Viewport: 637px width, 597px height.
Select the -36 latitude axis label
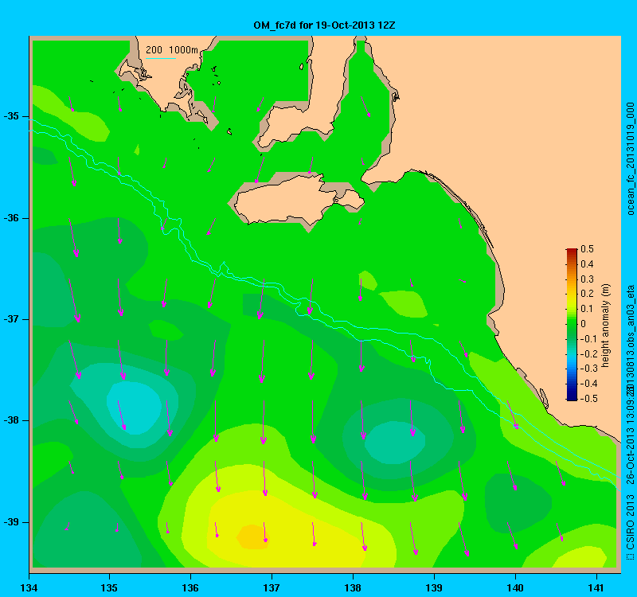point(11,218)
